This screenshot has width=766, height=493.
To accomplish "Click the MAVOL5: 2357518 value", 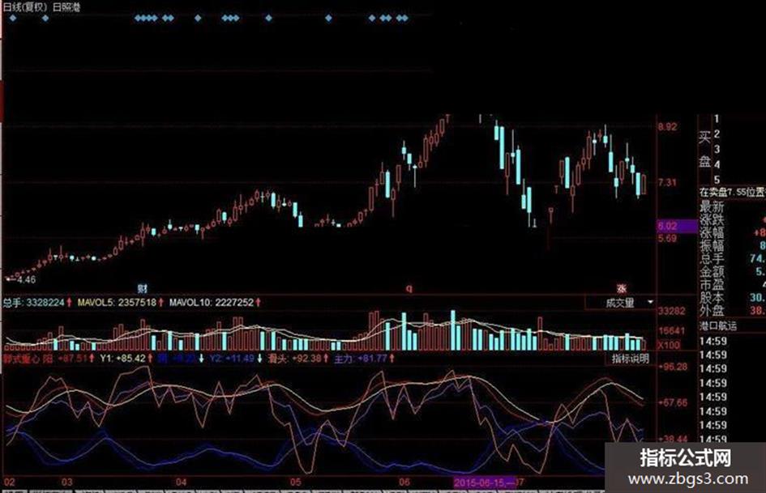I will [x=118, y=303].
